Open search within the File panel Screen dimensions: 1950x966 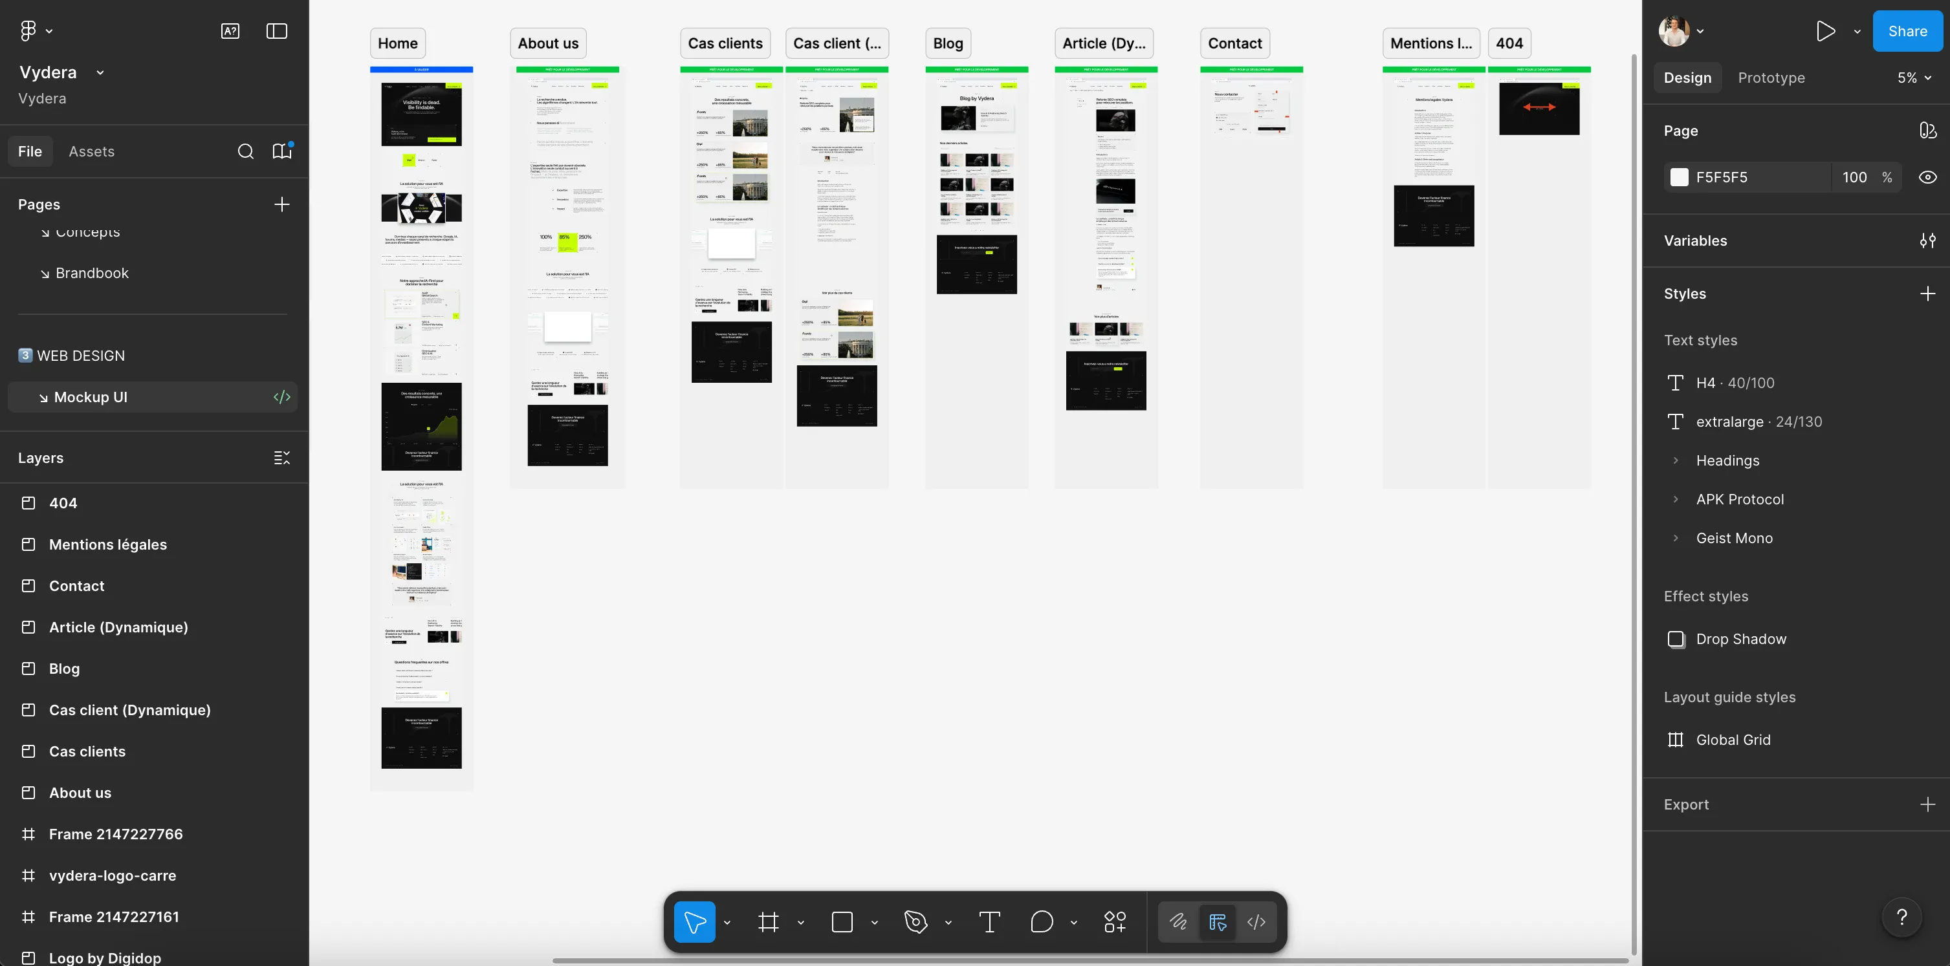point(245,151)
